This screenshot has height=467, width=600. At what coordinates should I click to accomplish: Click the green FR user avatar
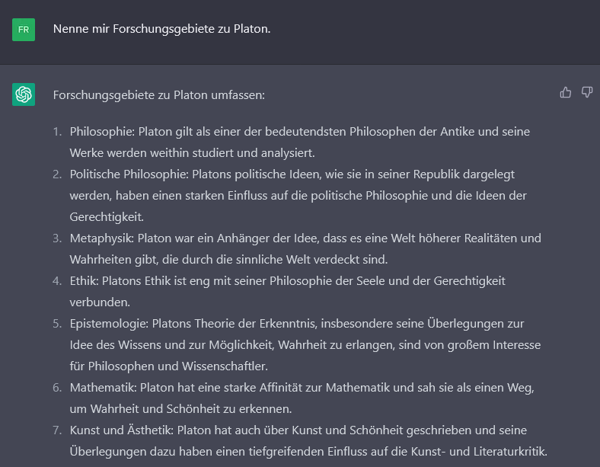click(24, 30)
